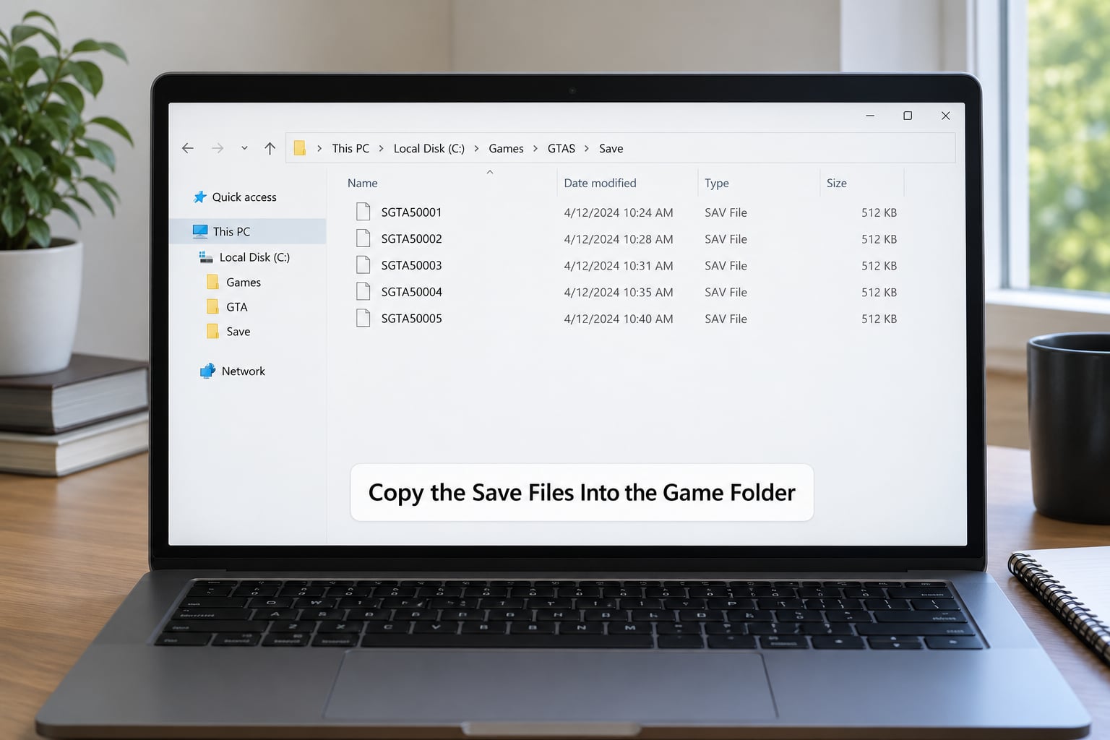Go up one folder level
Viewport: 1110px width, 740px height.
click(270, 148)
